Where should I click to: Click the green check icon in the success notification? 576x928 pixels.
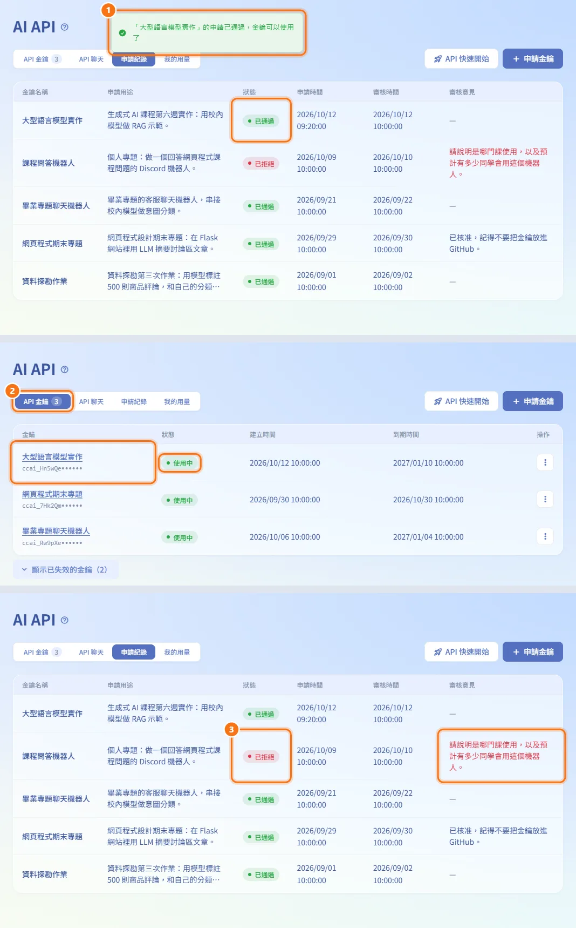click(122, 33)
